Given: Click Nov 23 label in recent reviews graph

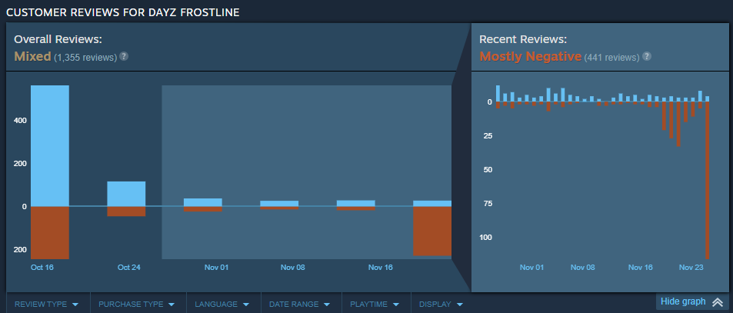Looking at the screenshot, I should click(691, 267).
